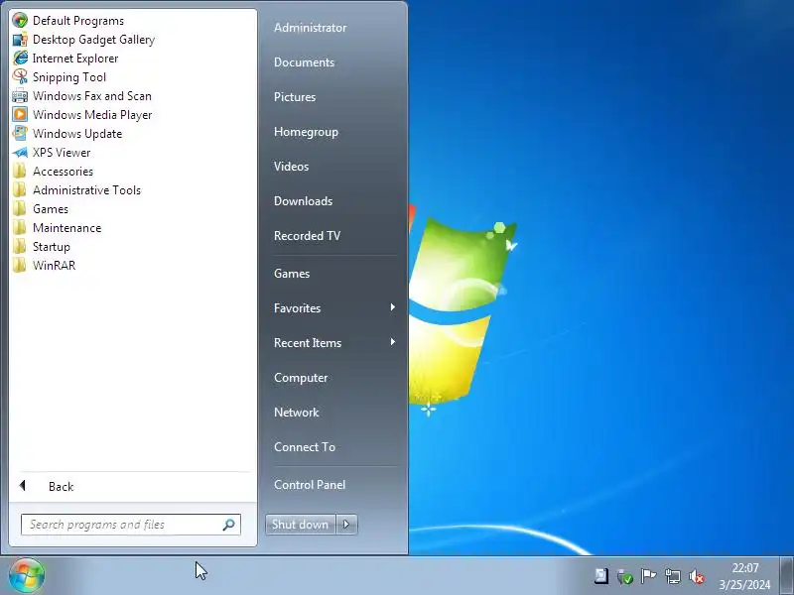Click the WinRAR folder name

[55, 266]
